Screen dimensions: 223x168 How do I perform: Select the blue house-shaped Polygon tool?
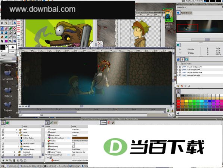click(6, 33)
